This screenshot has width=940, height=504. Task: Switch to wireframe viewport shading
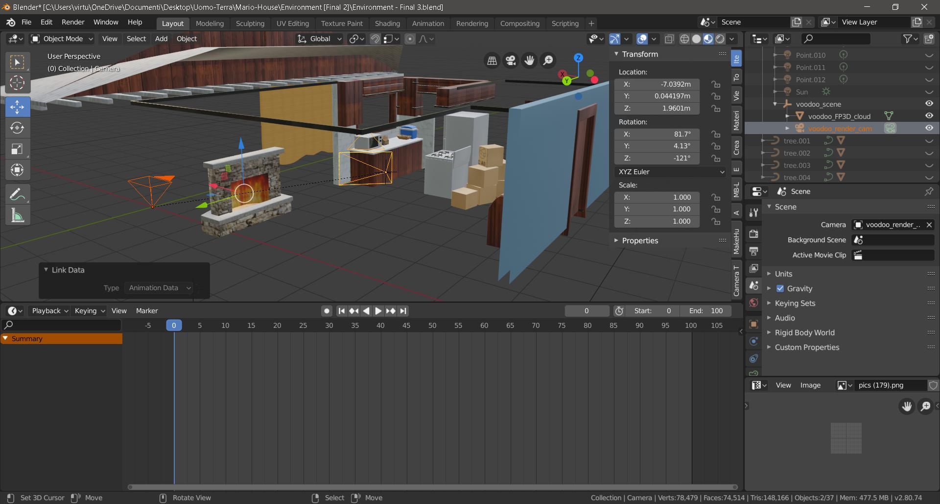coord(685,39)
